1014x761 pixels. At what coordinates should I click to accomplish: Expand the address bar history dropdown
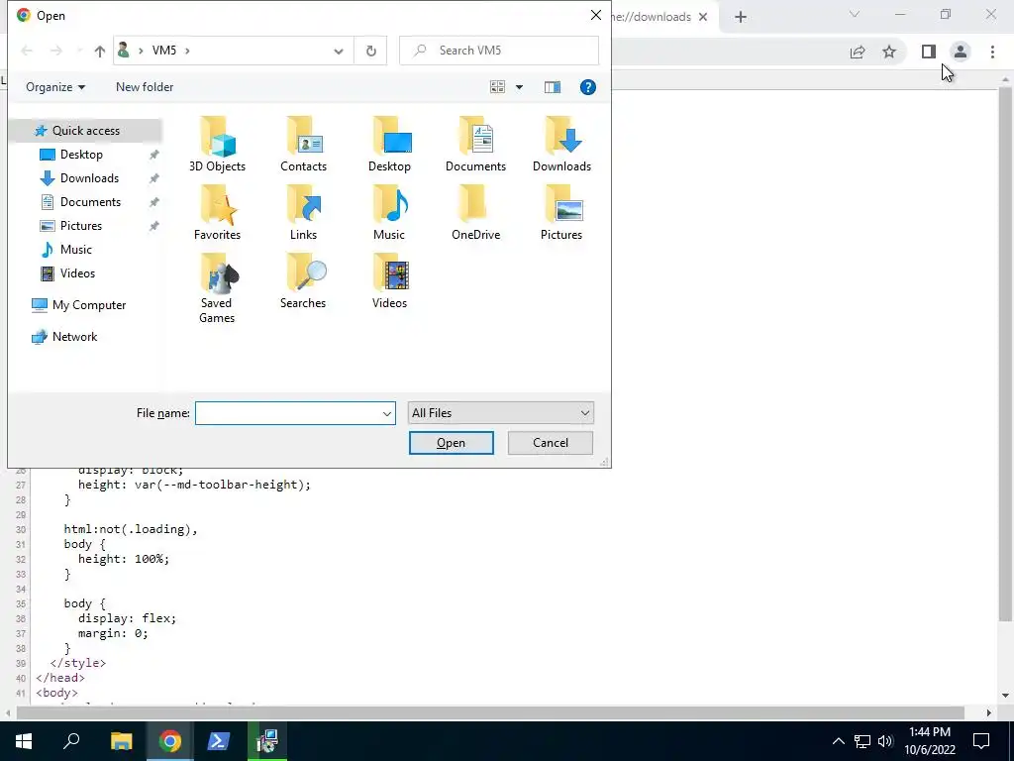tap(339, 52)
